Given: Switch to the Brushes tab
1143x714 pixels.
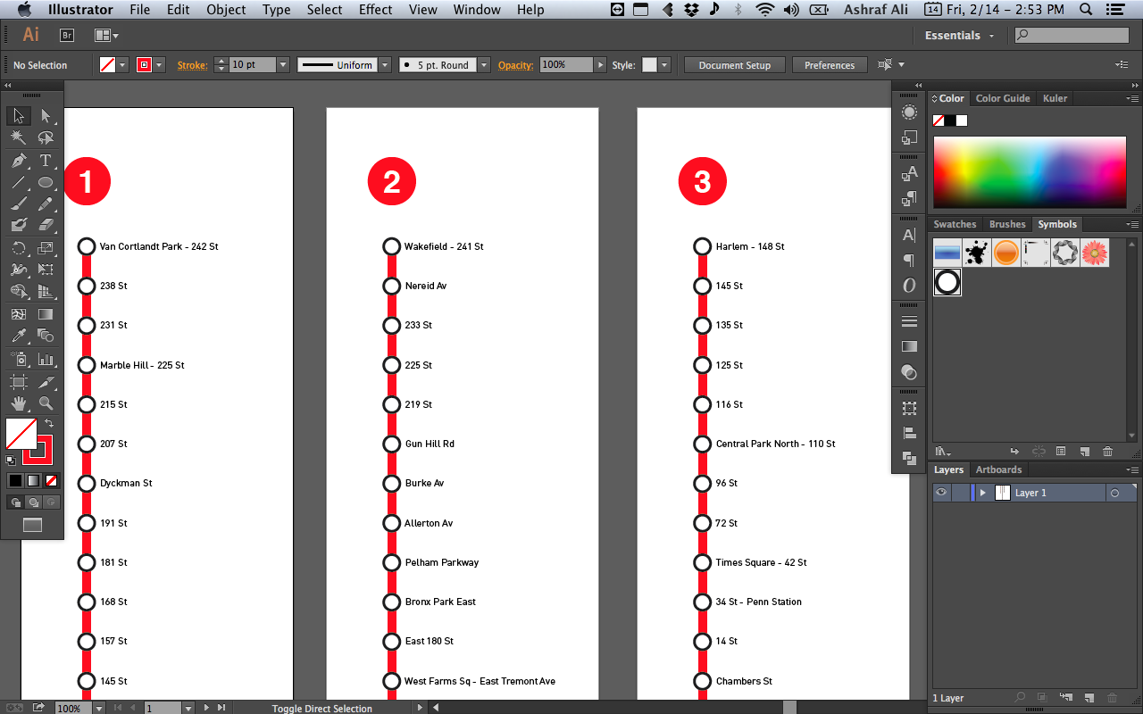Looking at the screenshot, I should [1007, 224].
